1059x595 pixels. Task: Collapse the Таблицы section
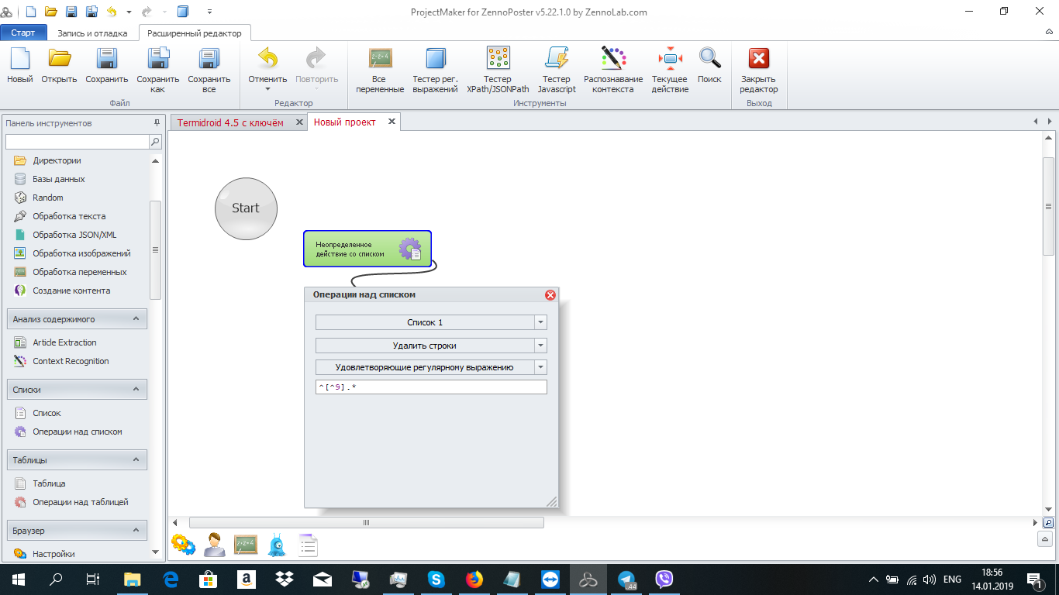tap(136, 460)
